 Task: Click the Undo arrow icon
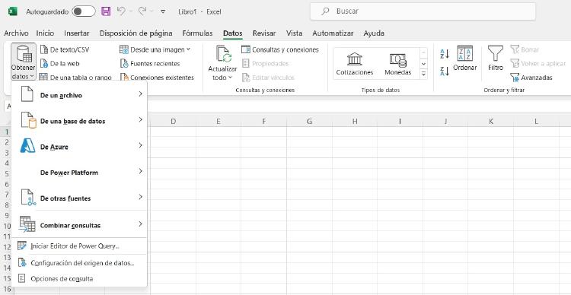(x=122, y=11)
